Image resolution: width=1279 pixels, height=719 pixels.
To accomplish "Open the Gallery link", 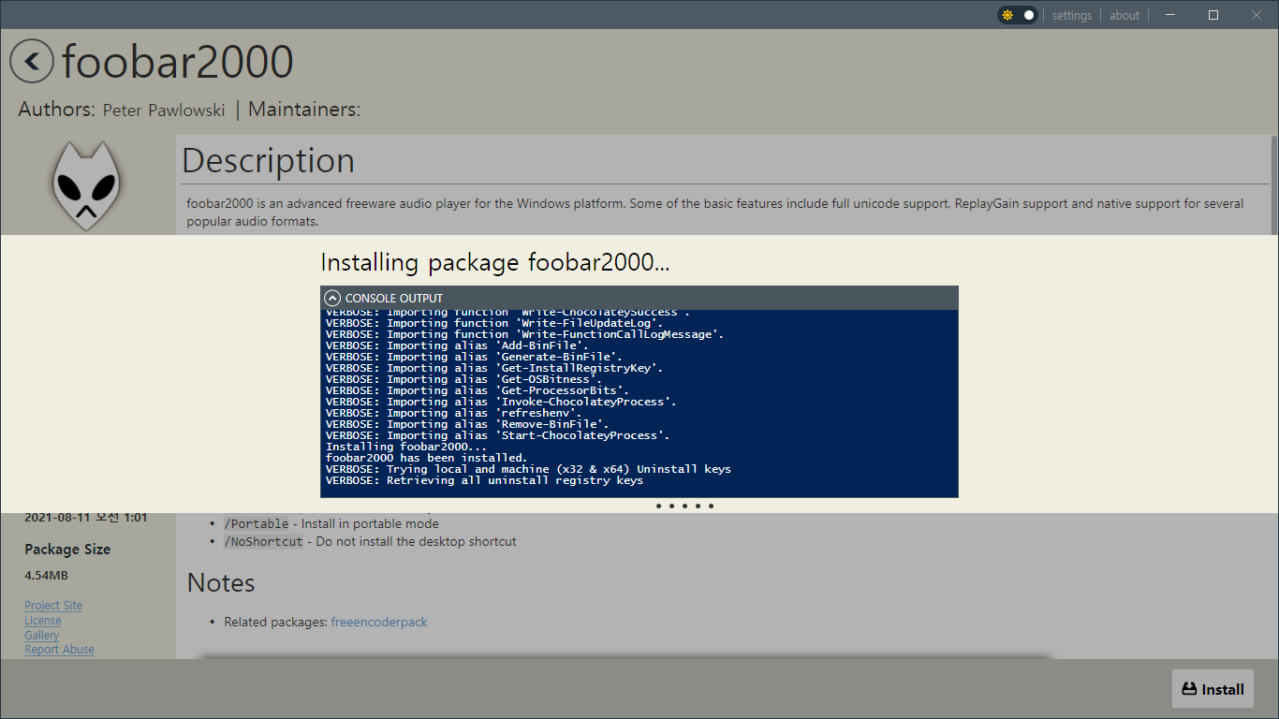I will tap(42, 635).
